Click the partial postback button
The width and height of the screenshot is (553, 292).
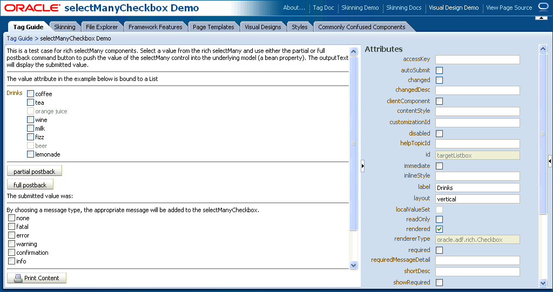[x=35, y=171]
